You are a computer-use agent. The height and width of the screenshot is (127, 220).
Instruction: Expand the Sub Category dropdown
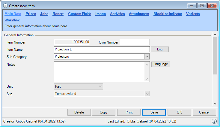click(147, 56)
